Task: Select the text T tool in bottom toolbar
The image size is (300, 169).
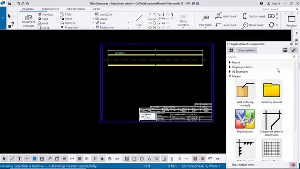Action: tap(20, 159)
